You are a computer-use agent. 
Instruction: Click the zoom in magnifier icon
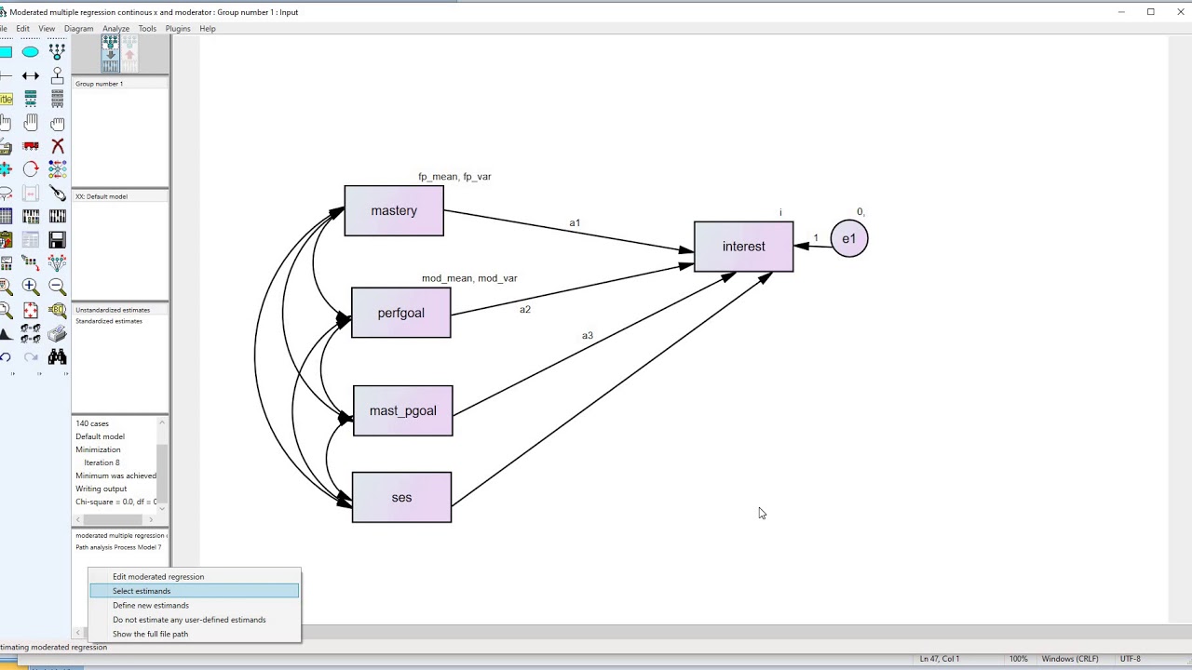[31, 287]
